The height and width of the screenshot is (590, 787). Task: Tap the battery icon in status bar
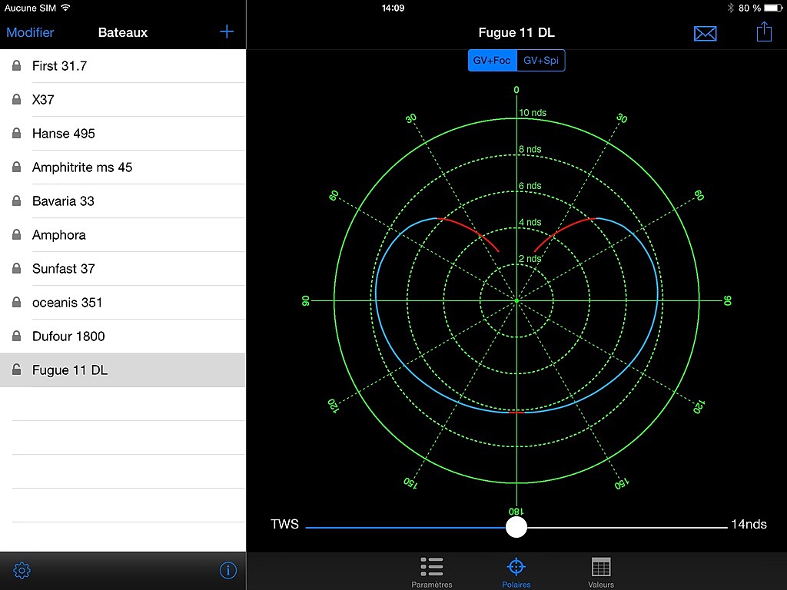[x=773, y=8]
